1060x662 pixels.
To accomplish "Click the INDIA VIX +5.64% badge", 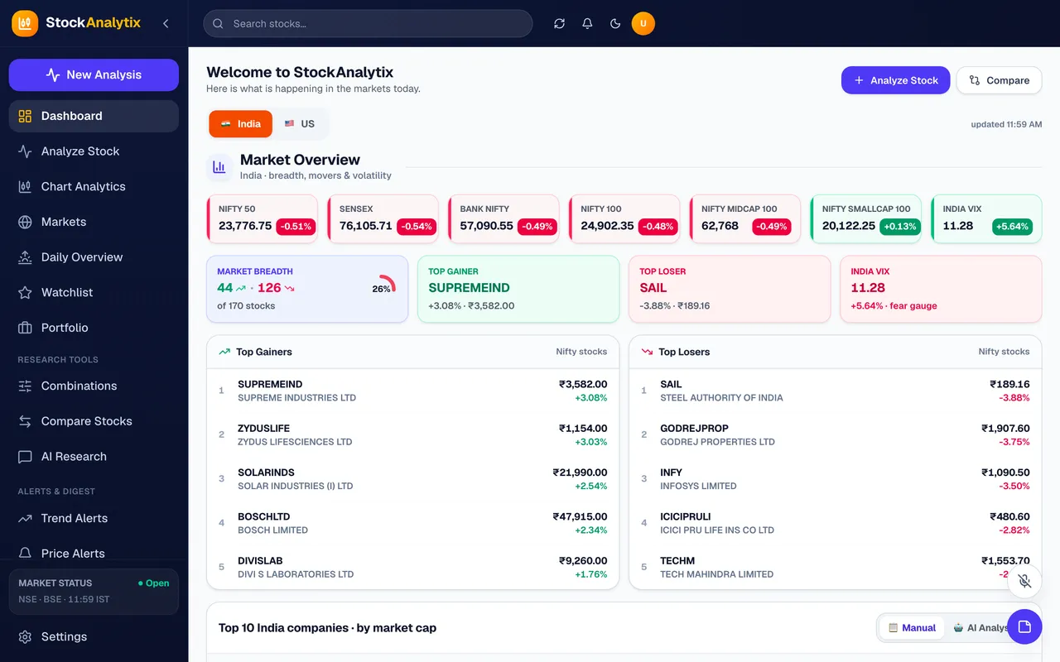I will (x=1012, y=227).
